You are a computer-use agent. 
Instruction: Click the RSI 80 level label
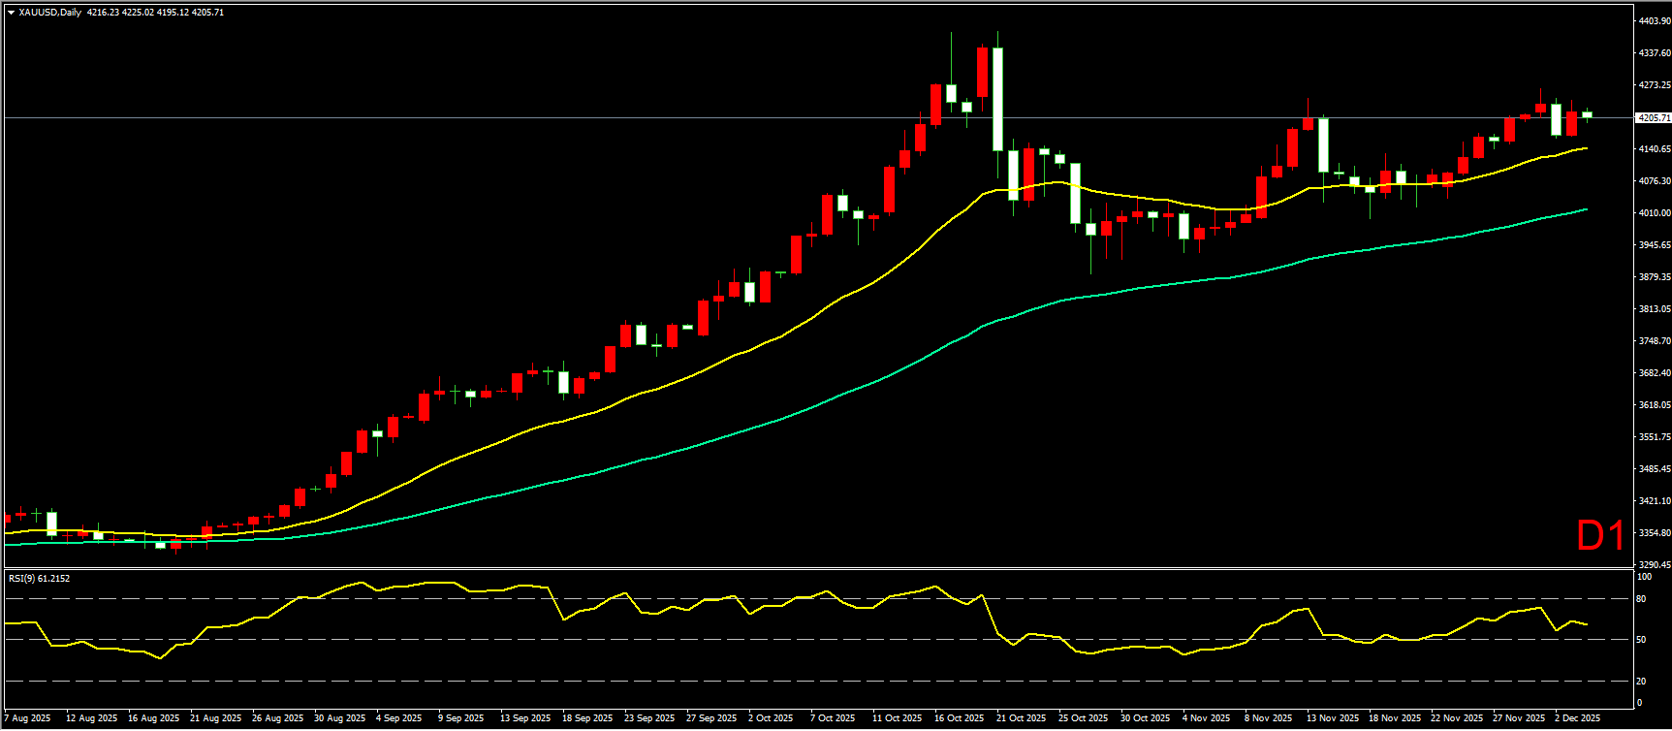pyautogui.click(x=1641, y=599)
